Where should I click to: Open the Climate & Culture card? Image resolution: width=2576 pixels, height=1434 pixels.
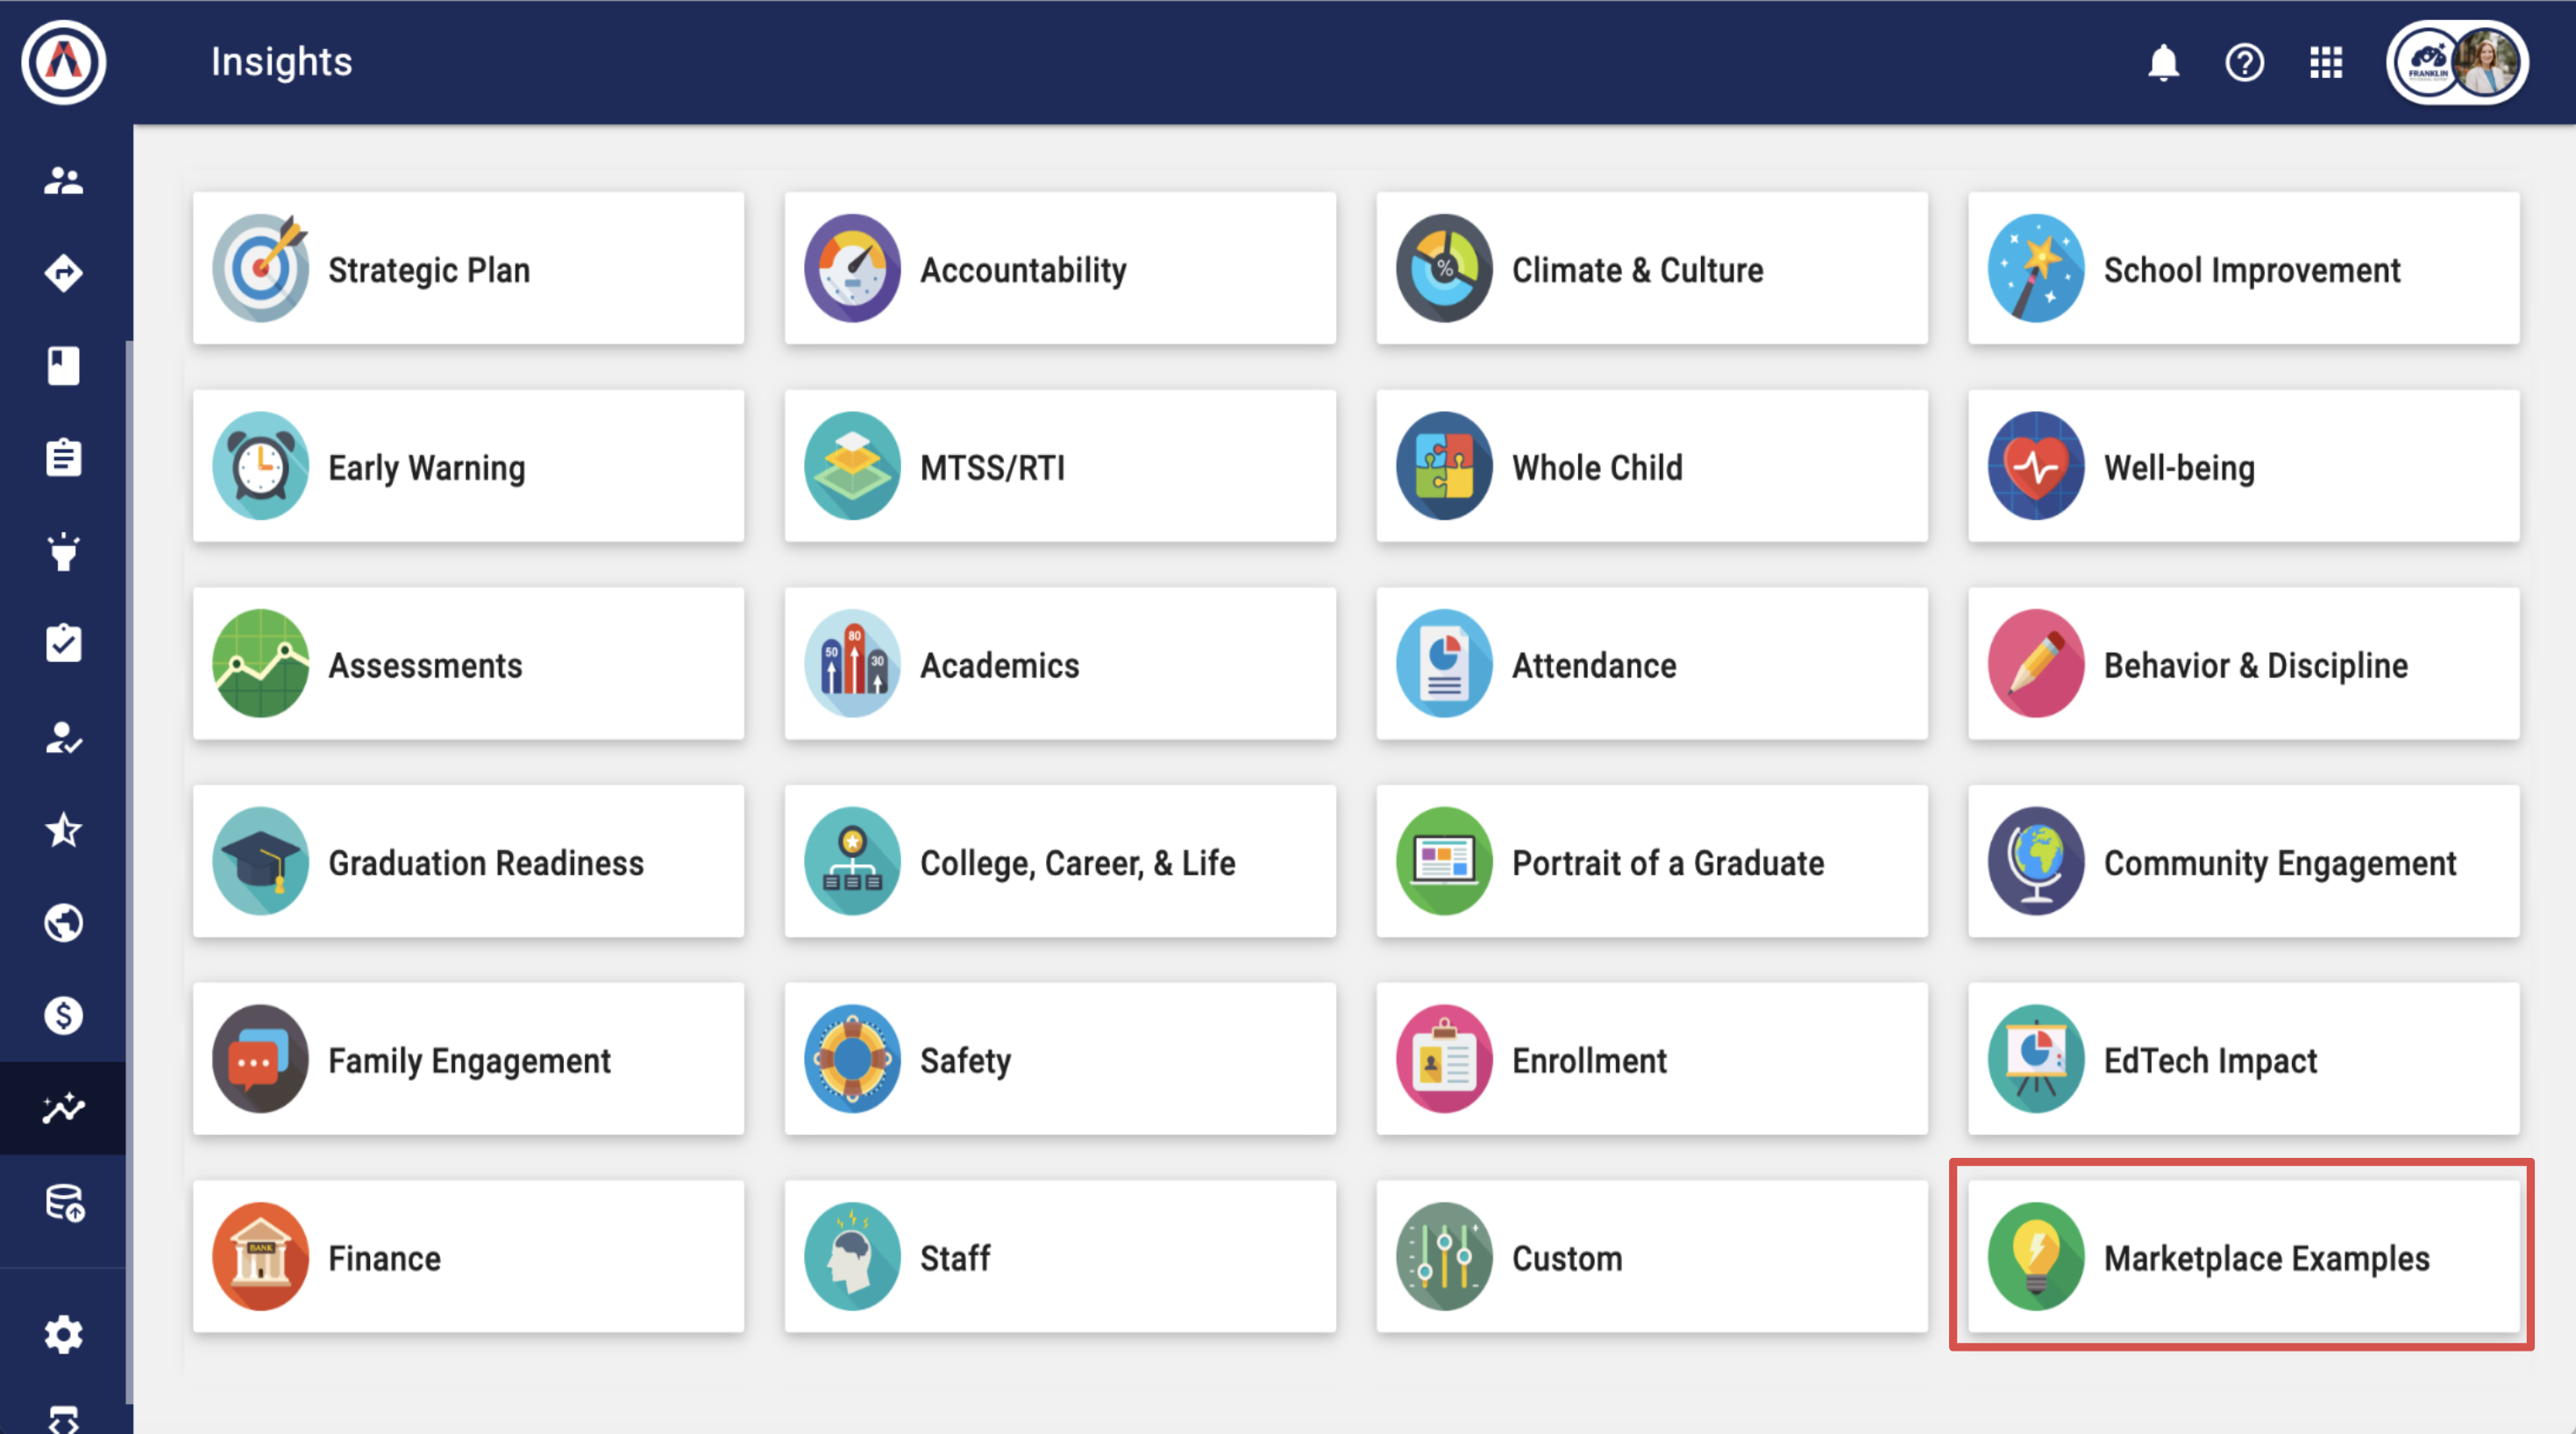pos(1652,269)
